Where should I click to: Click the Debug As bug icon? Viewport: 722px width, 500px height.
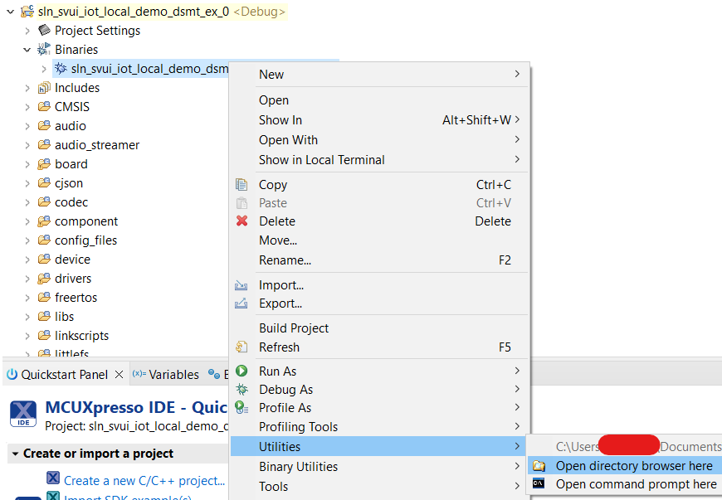(x=241, y=389)
